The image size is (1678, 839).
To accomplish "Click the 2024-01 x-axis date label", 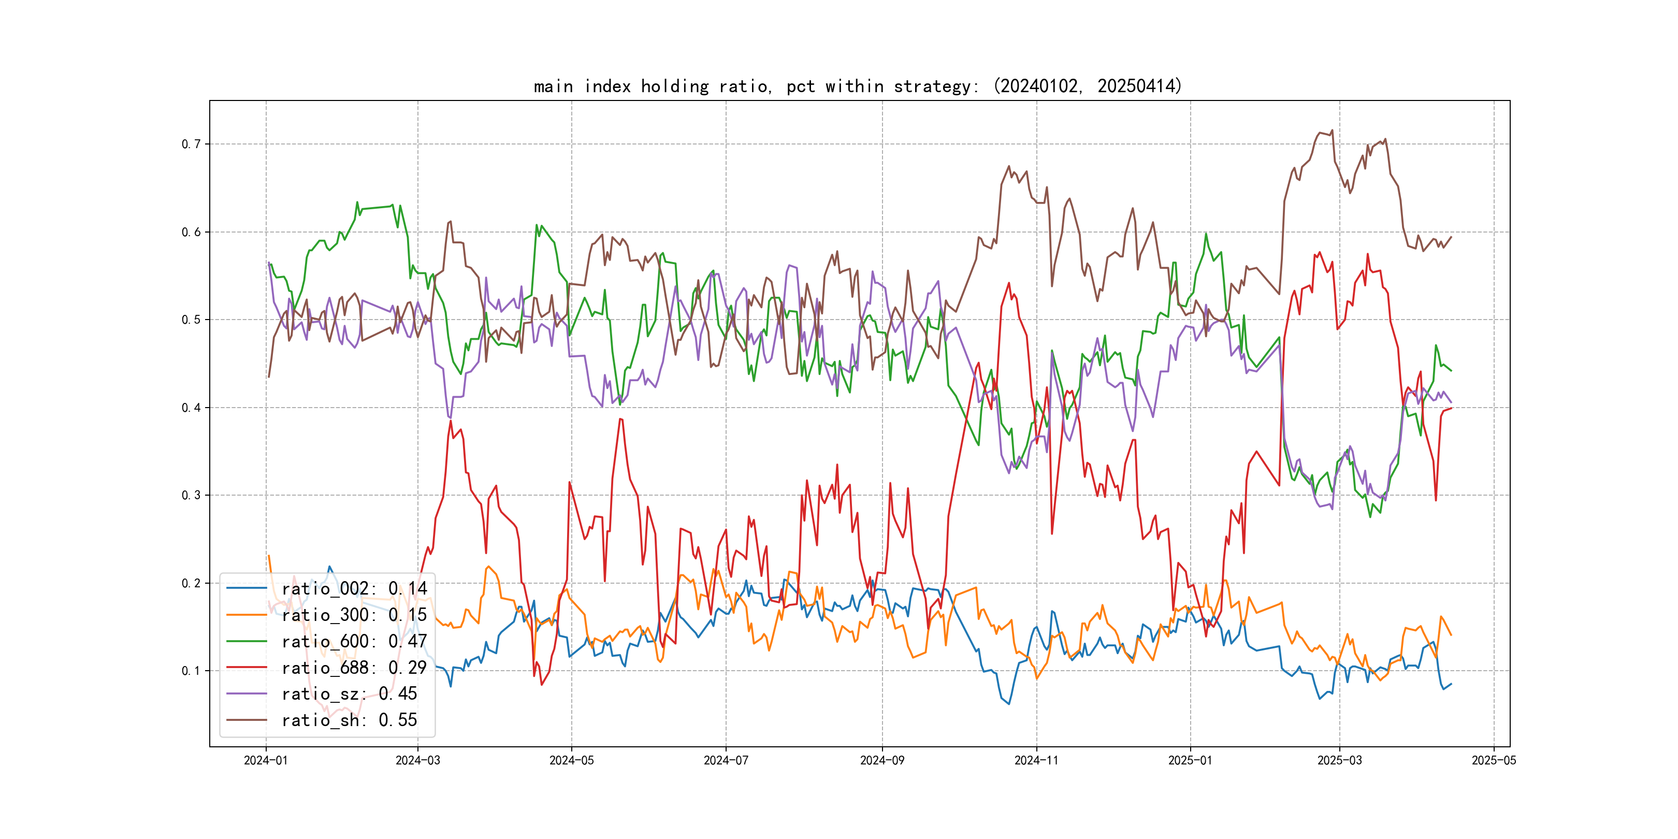I will point(266,760).
